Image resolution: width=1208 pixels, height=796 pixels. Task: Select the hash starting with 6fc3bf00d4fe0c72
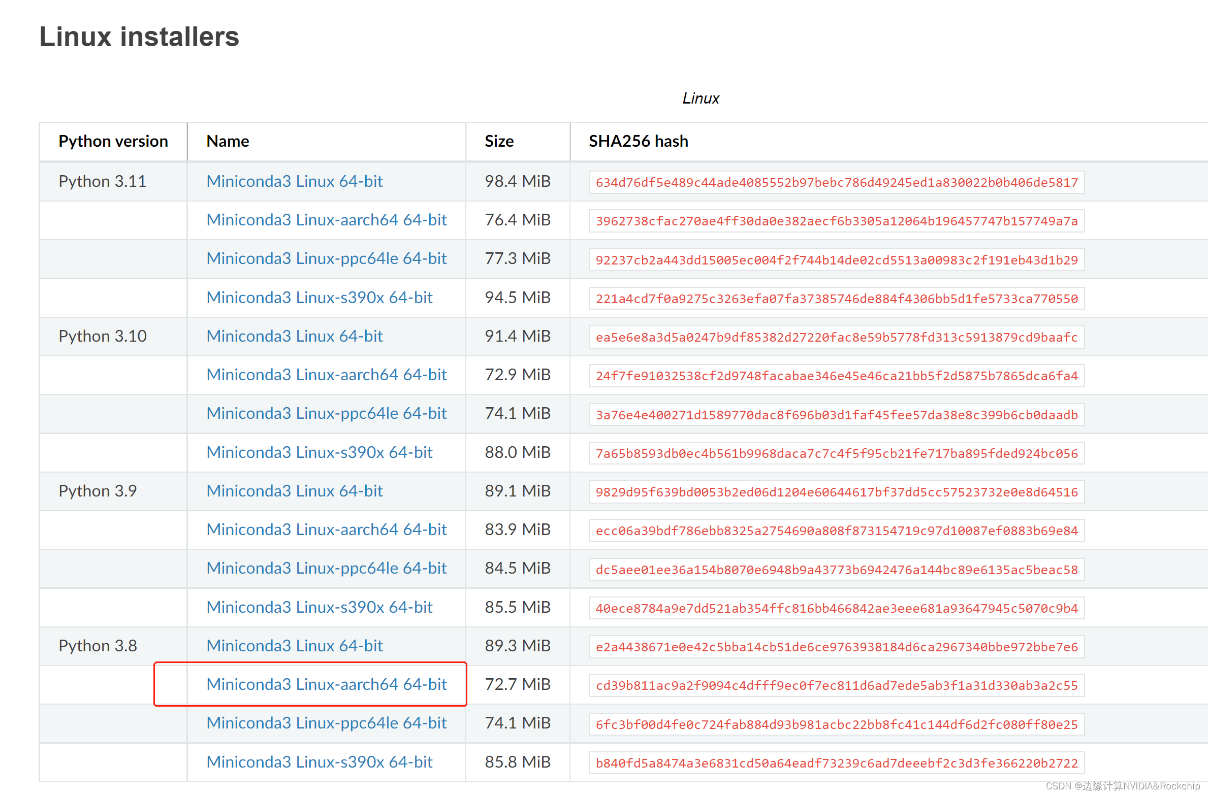837,724
